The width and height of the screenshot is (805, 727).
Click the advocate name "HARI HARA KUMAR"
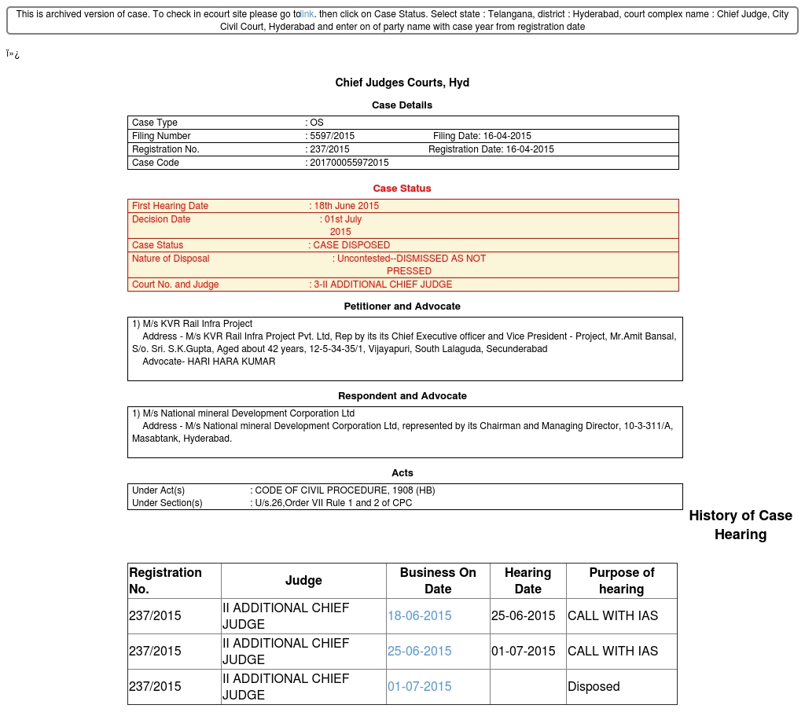point(231,362)
